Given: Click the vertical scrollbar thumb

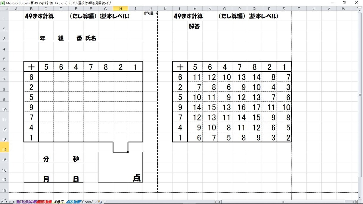Looking at the screenshot, I should click(x=360, y=95).
